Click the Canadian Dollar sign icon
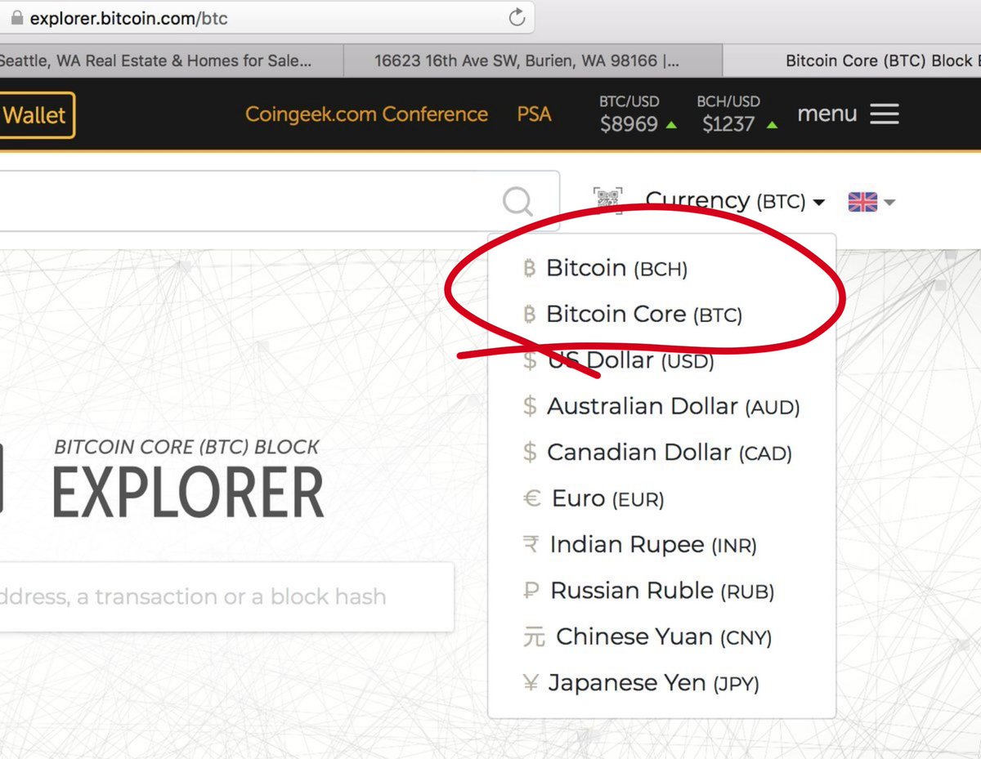This screenshot has height=759, width=981. tap(530, 452)
